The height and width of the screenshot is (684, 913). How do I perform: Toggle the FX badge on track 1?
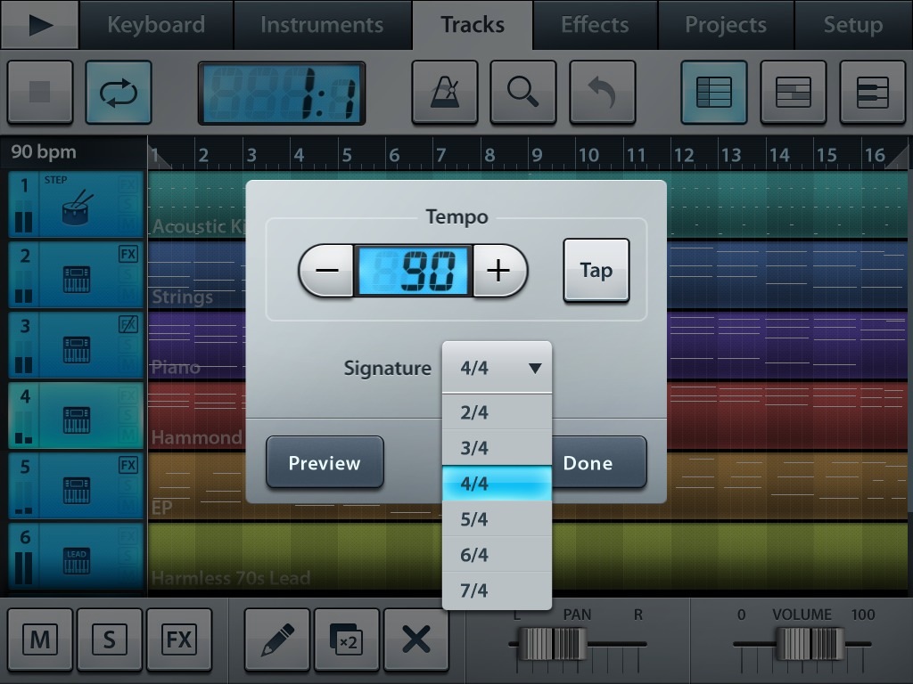(x=128, y=184)
